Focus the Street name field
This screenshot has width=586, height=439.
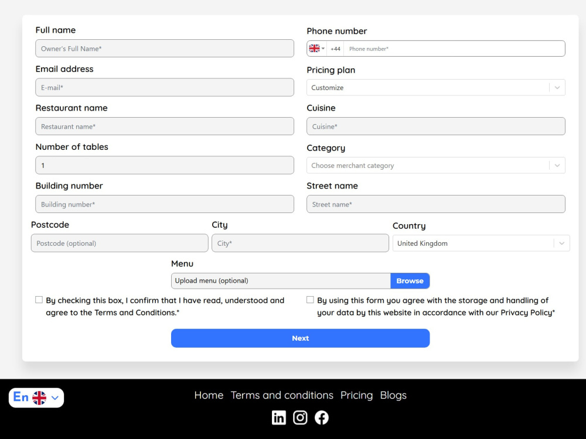436,204
